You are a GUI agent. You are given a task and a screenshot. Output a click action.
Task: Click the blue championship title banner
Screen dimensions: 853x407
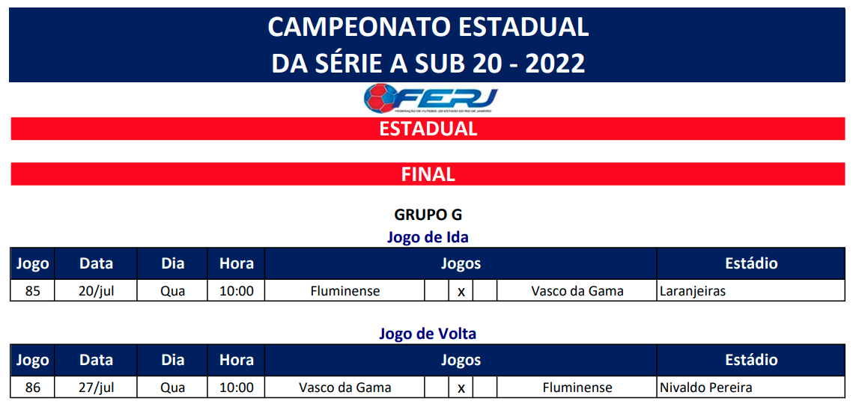tap(427, 45)
